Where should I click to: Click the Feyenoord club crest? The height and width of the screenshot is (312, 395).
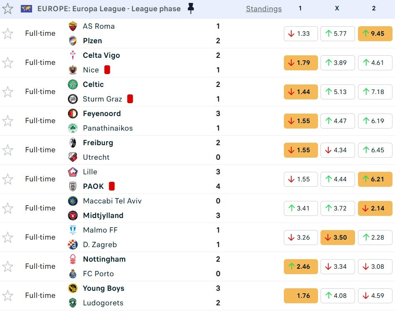click(x=73, y=114)
